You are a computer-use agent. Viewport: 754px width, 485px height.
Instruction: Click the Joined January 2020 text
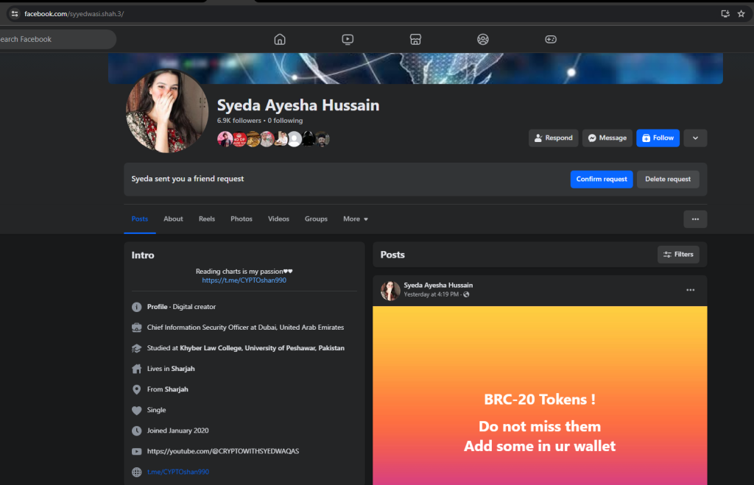click(178, 431)
